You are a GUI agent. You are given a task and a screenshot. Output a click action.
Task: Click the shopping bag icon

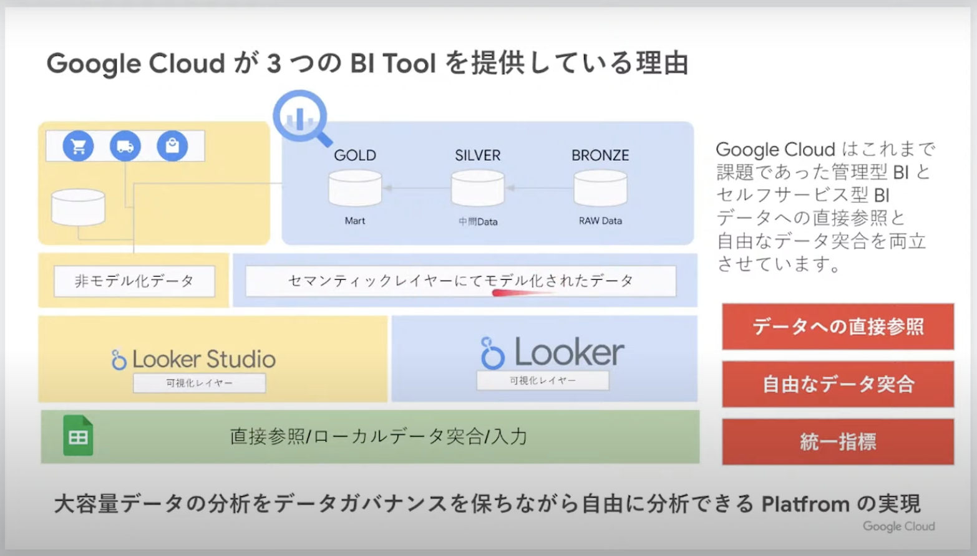tap(172, 146)
